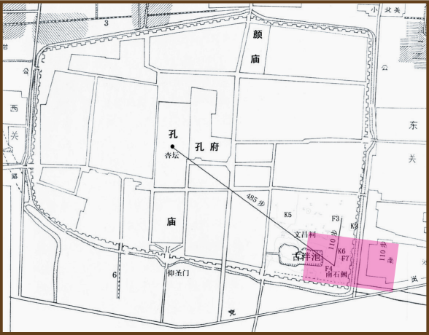Click the K6 marker in pink area
This screenshot has height=335, width=429.
[x=341, y=251]
